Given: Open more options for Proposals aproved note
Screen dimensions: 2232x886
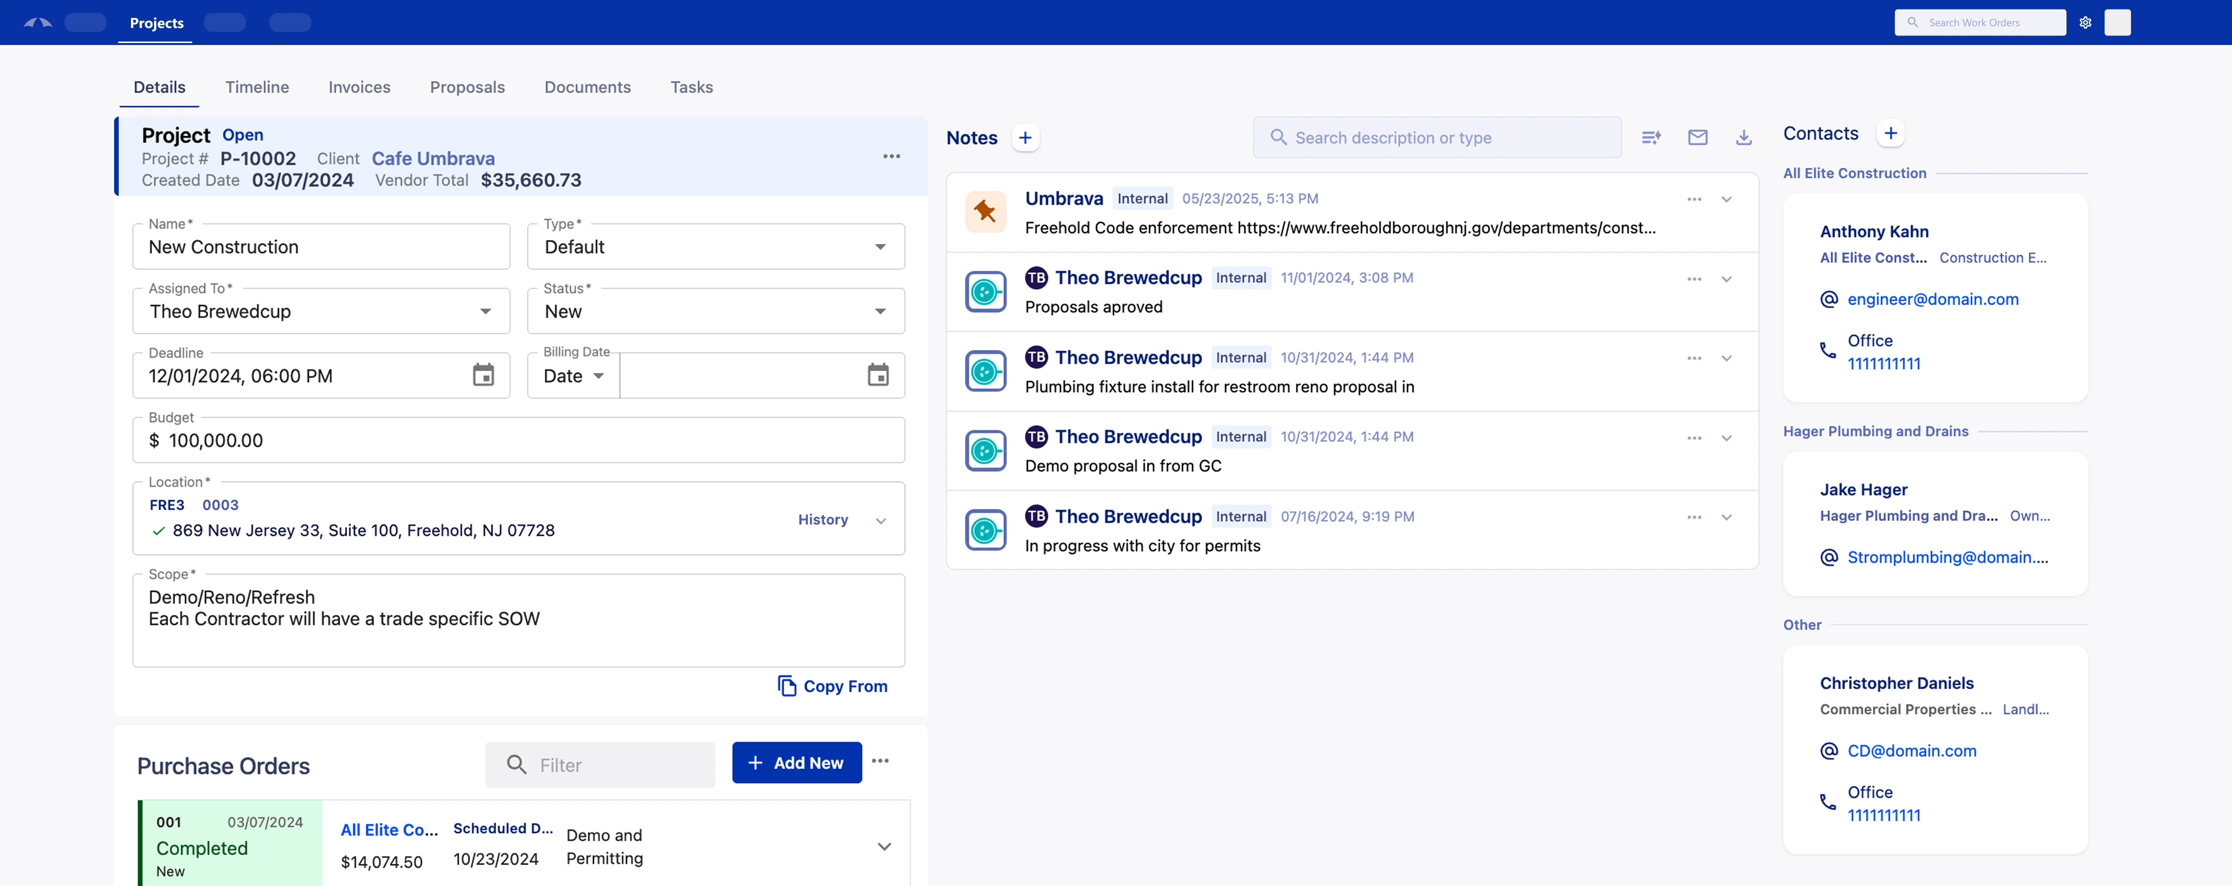Looking at the screenshot, I should [x=1694, y=279].
